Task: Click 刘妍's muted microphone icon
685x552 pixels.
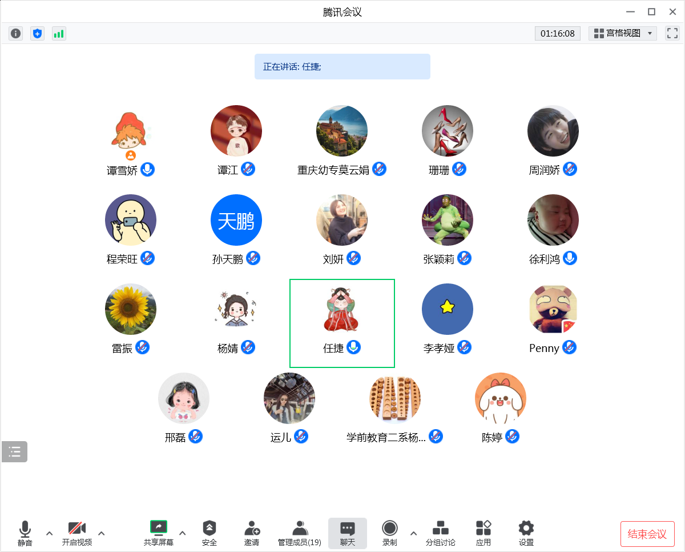Action: [354, 258]
